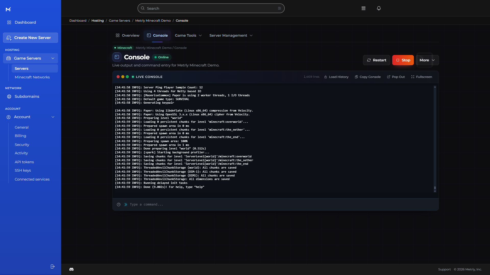Collapse the Account section
The height and width of the screenshot is (275, 490).
(53, 117)
